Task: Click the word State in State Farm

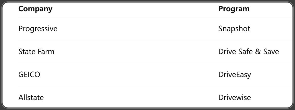Action: click(26, 52)
